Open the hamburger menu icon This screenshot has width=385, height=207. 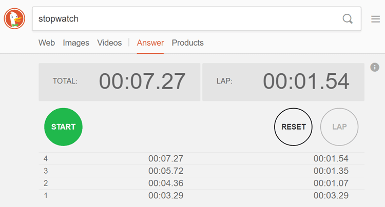(x=376, y=19)
